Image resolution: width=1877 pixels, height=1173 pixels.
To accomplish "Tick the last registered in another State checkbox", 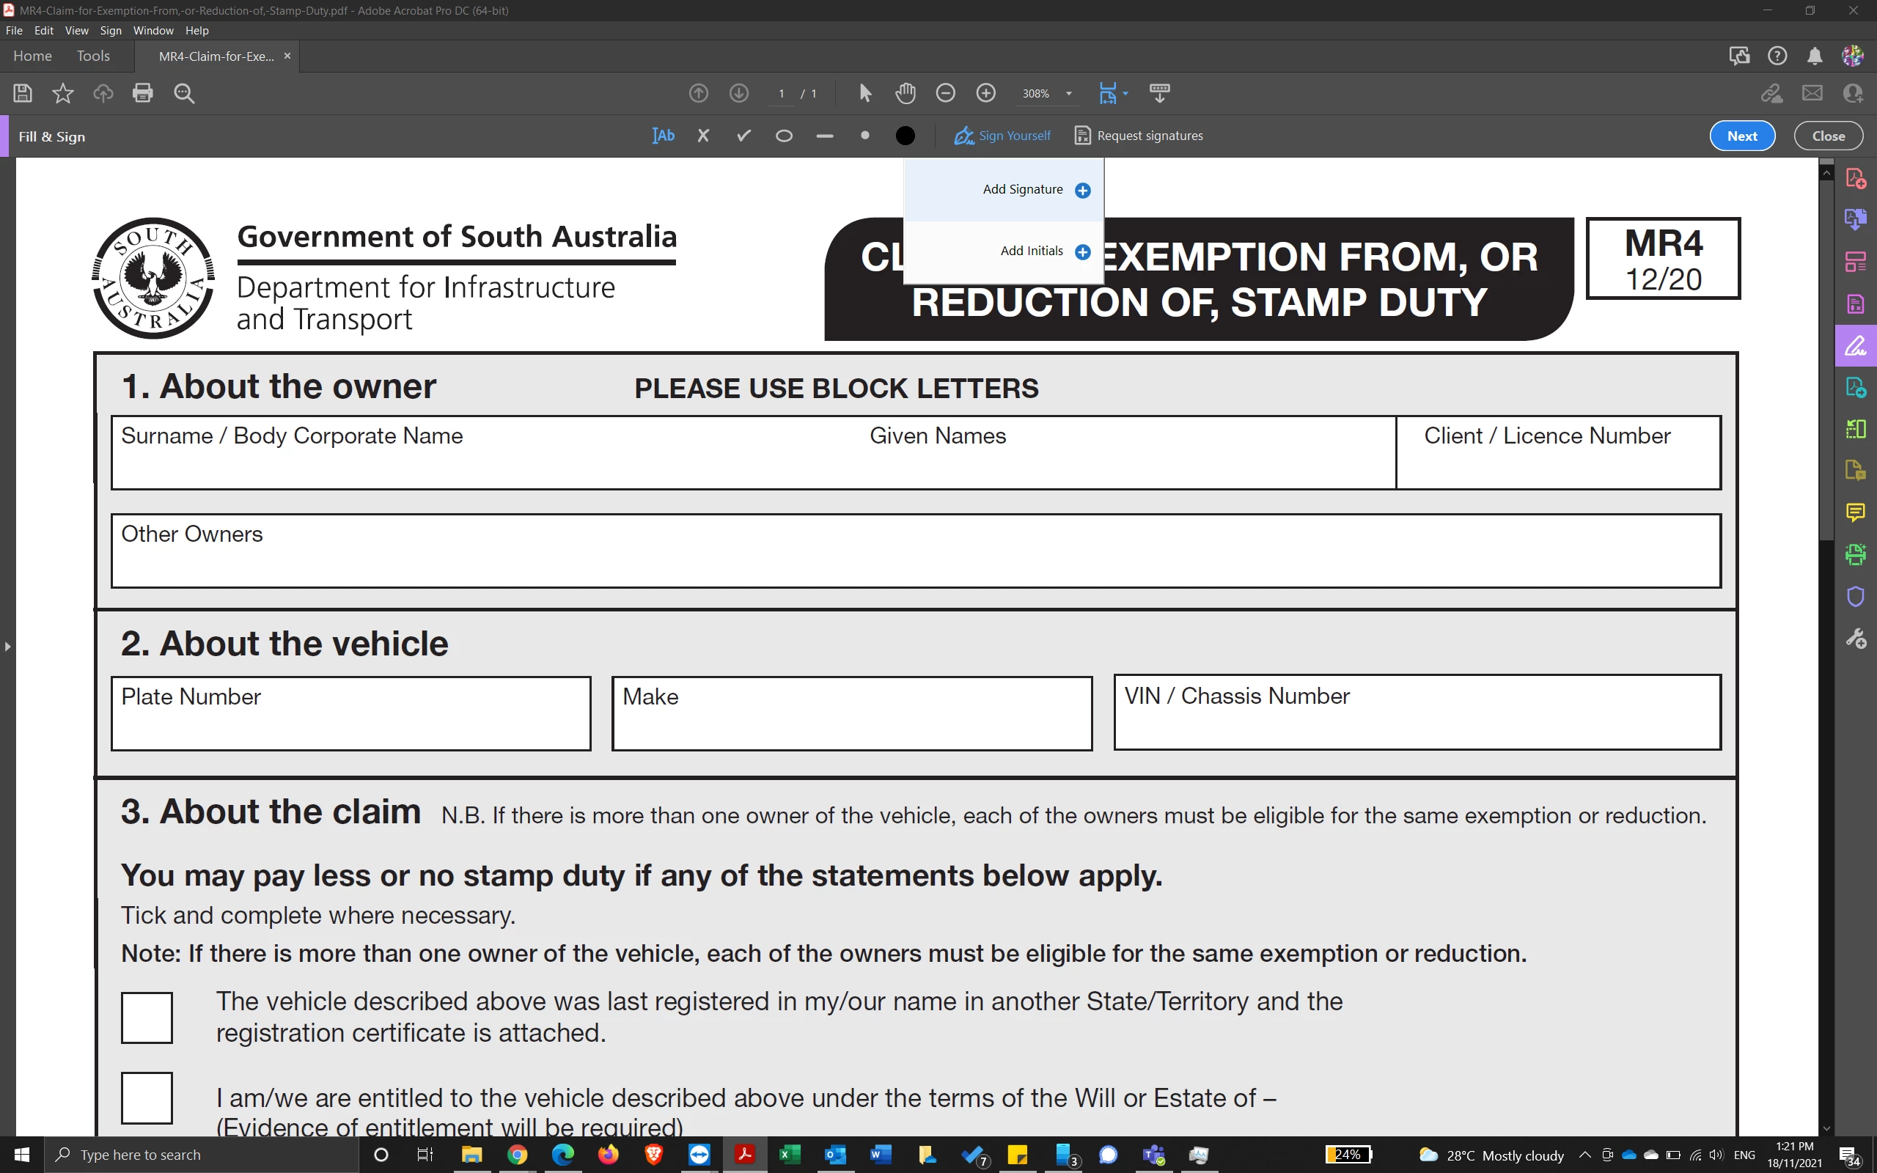I will point(147,1017).
